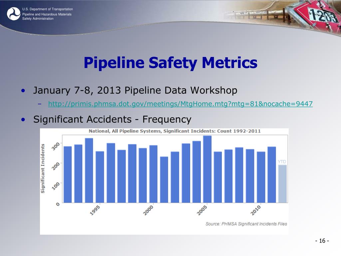This screenshot has width=341, height=256.
Task: Open the primis.phmsa.dot.gov meetings link
Action: (x=180, y=104)
